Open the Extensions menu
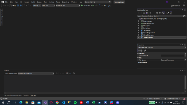This screenshot has height=105, width=187. coord(65,2)
